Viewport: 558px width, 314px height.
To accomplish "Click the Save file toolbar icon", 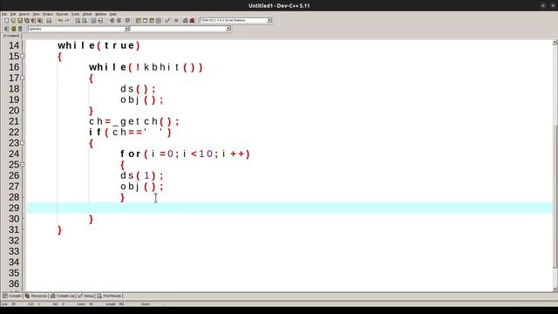I will pyautogui.click(x=20, y=20).
